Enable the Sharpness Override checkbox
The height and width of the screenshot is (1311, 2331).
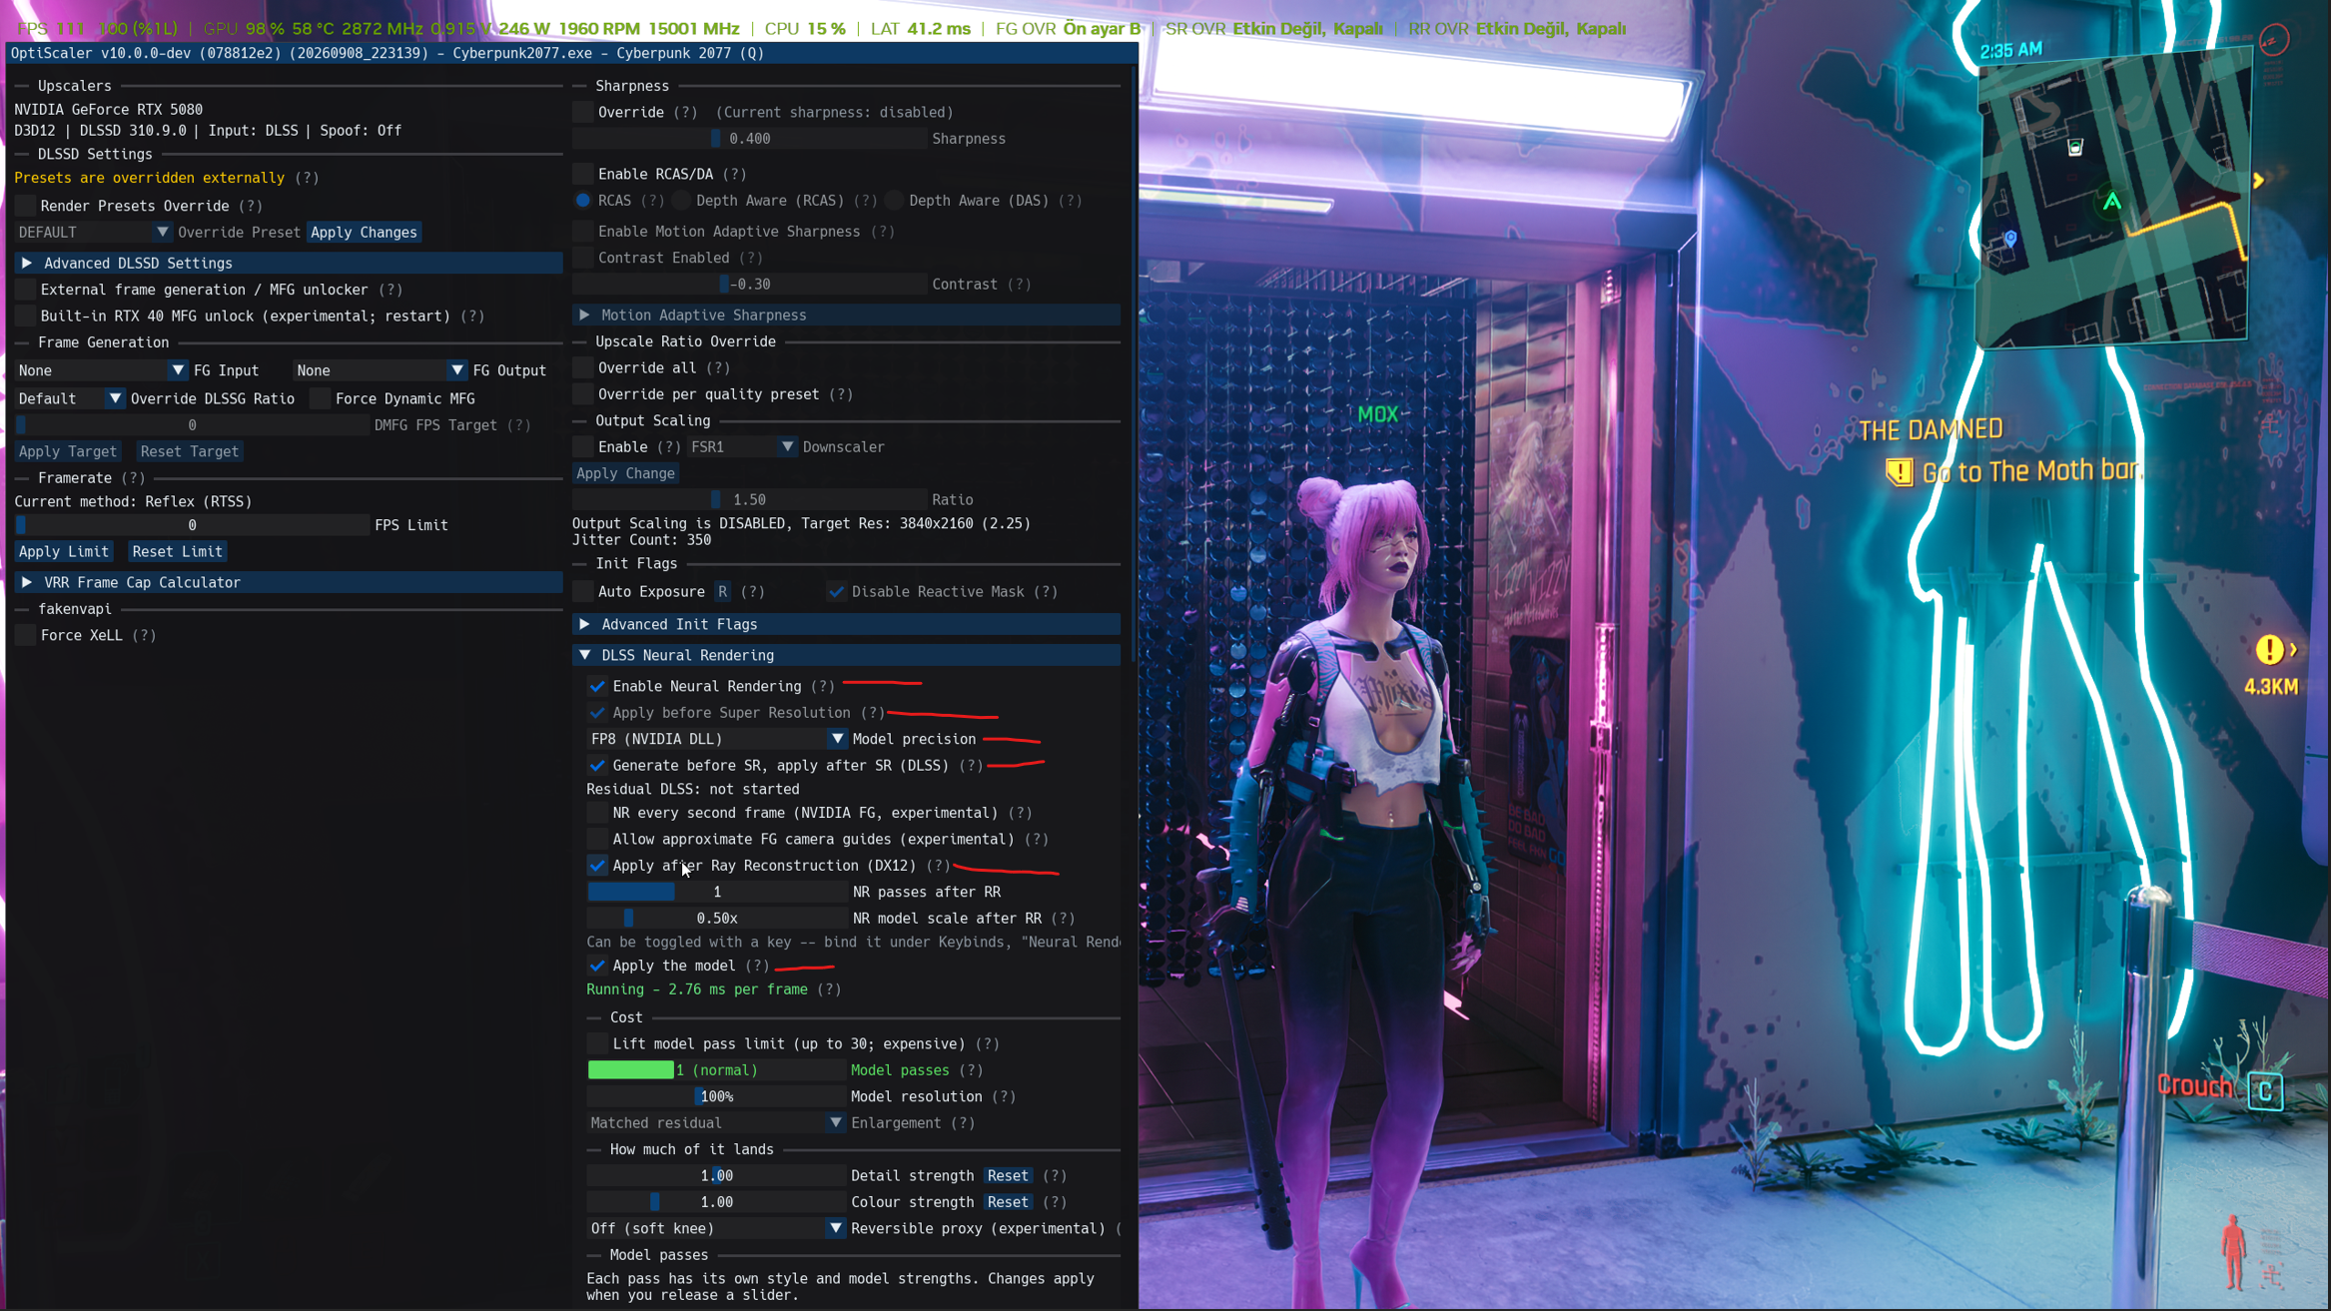point(583,112)
